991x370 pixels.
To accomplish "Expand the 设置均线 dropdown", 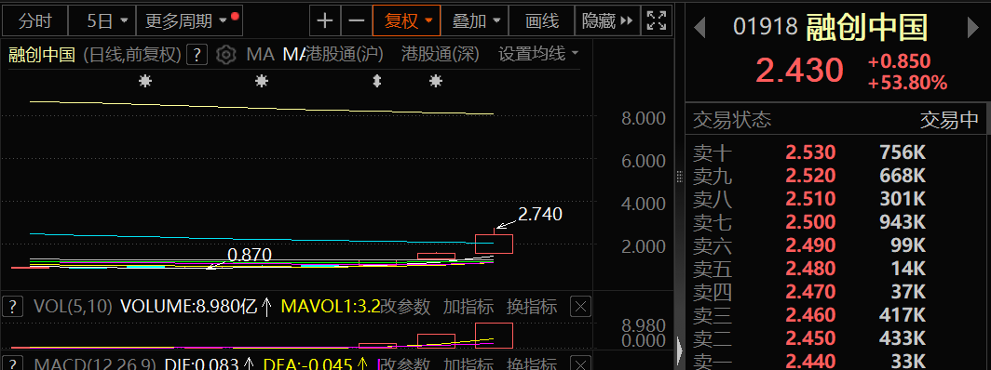I will 538,54.
